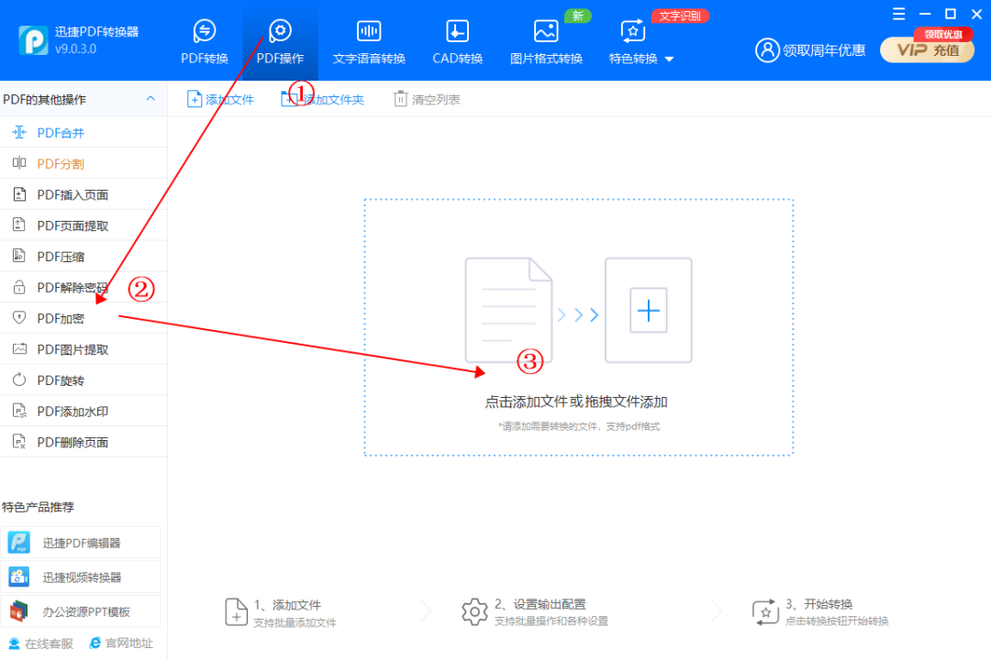Click 点击添加文件或拖拽文件添加 text
Viewport: 991px width, 660px height.
[575, 401]
